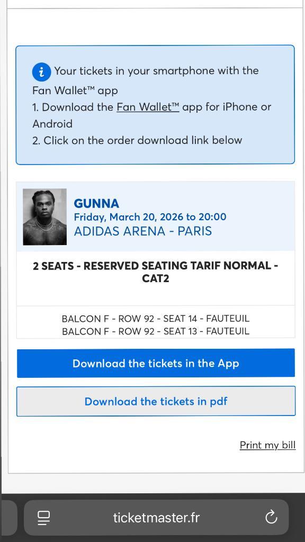Tap the 2 SEATS RESERVED SEATING heading
The image size is (305, 542).
click(x=156, y=272)
